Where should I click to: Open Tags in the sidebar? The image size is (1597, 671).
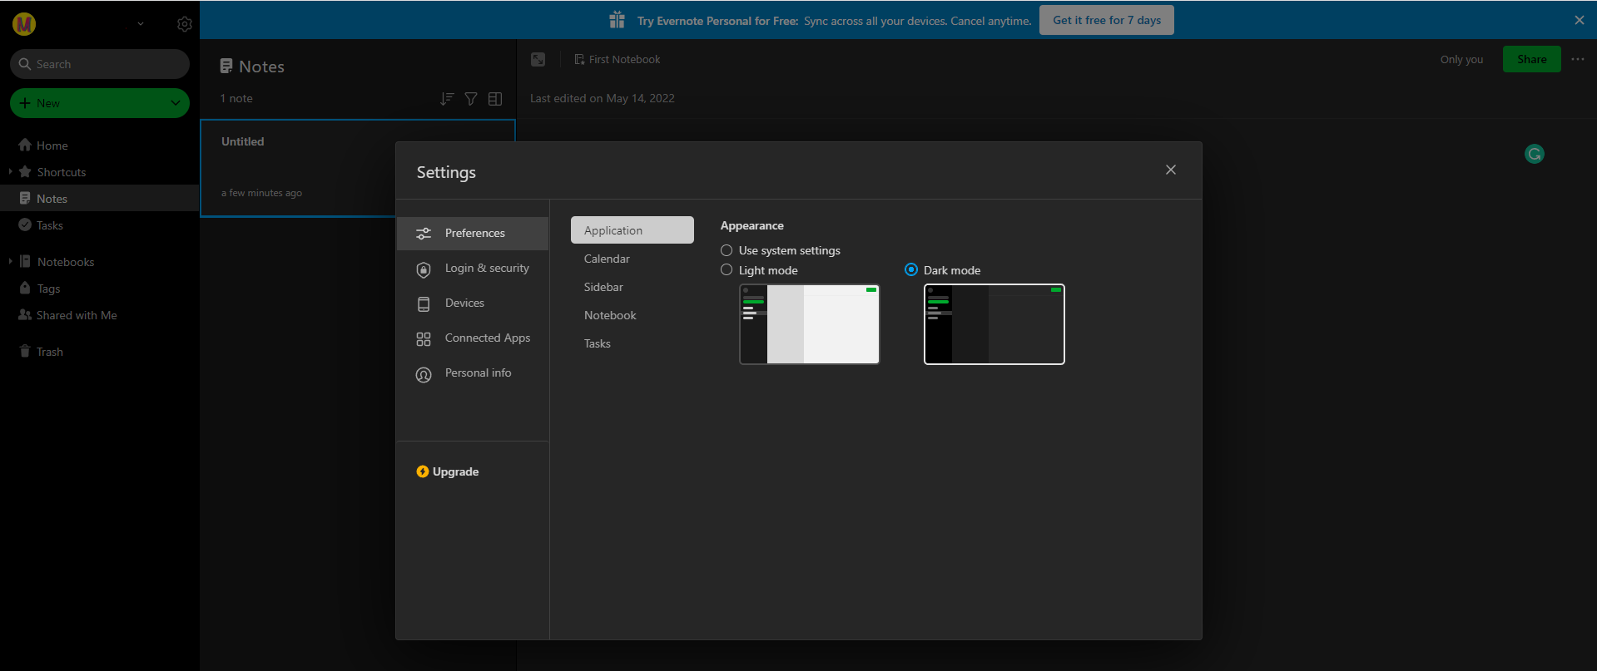coord(48,289)
